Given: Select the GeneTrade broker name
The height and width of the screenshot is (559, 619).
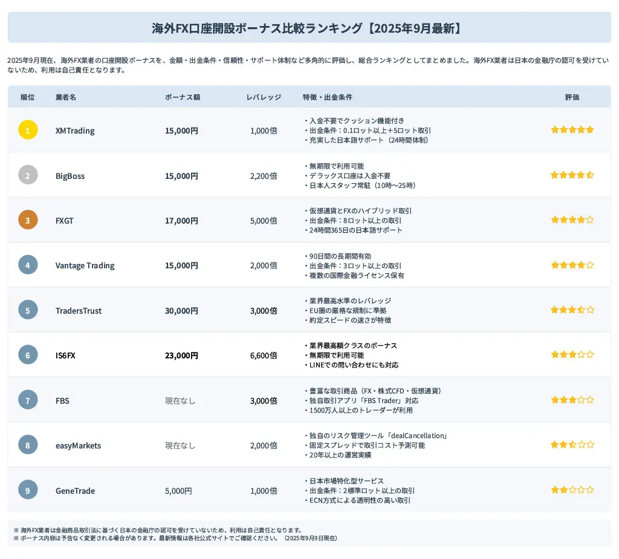Looking at the screenshot, I should (75, 491).
